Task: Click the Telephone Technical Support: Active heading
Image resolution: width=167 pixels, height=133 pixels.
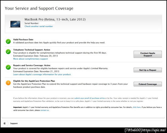Action: (32, 50)
